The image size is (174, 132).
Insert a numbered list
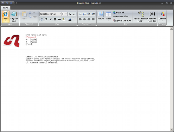tap(84, 14)
